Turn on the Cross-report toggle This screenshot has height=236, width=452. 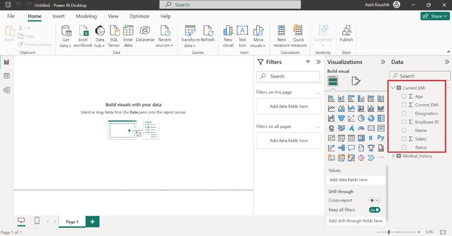(x=374, y=200)
